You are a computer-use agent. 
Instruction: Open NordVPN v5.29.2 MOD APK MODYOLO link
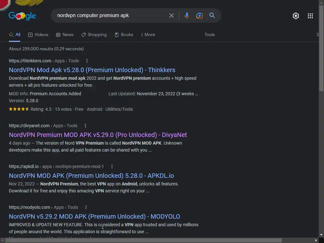pos(94,216)
